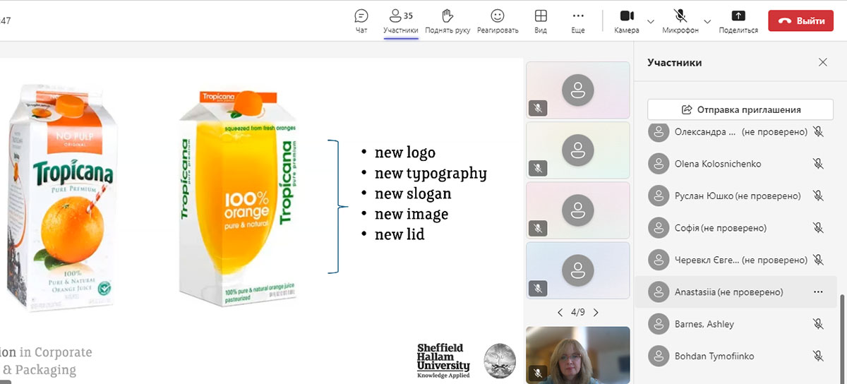This screenshot has height=384, width=847.
Task: Open the Реагировать reactions menu
Action: [x=498, y=21]
